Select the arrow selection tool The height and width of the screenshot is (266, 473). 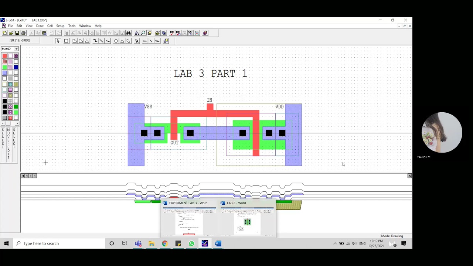pos(58,41)
